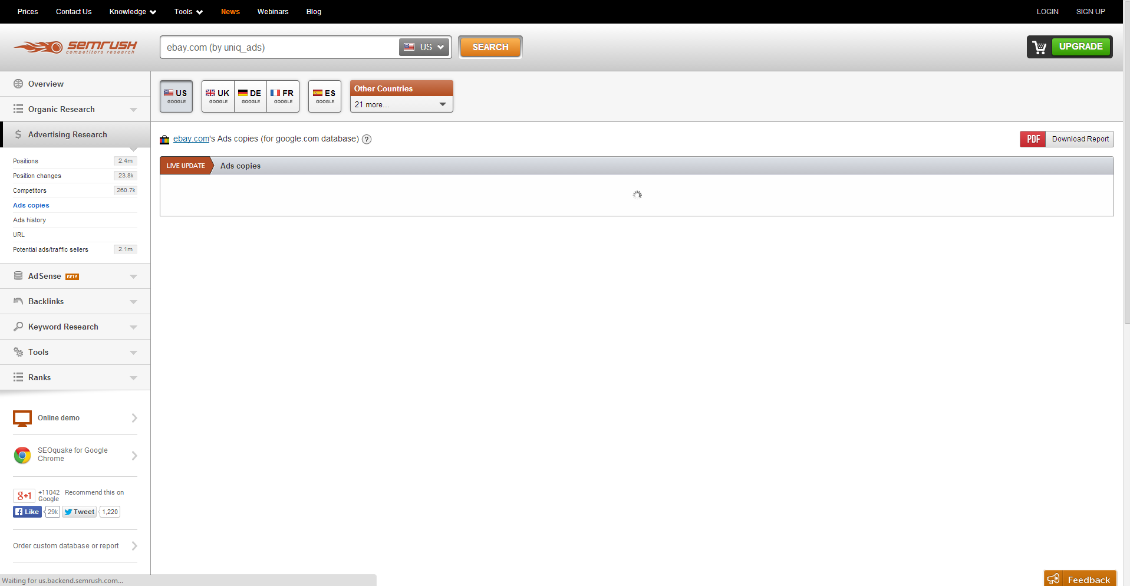
Task: Go to the News page
Action: tap(230, 12)
